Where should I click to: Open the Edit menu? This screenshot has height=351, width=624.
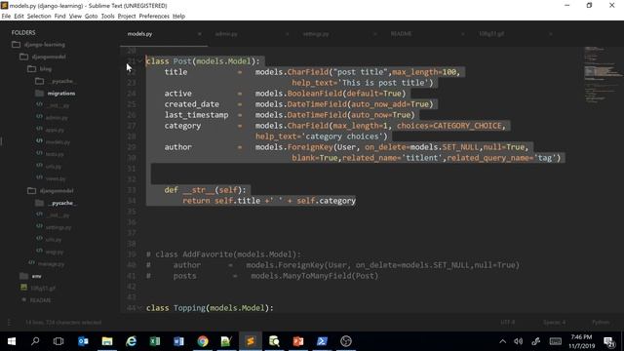point(19,16)
